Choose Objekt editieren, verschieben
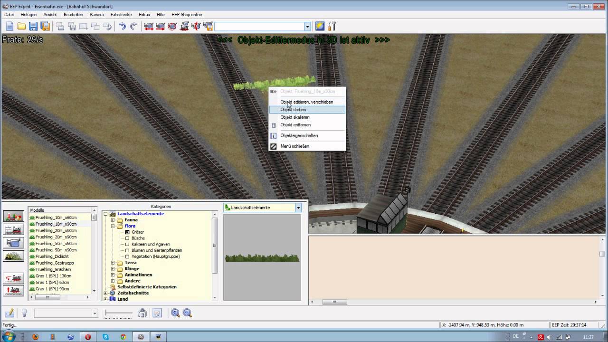 307,102
